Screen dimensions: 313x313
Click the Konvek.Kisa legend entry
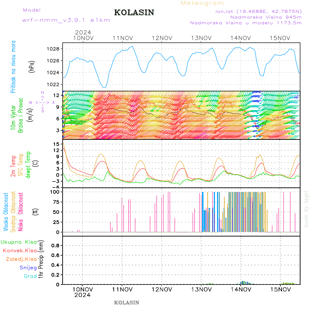(x=20, y=250)
